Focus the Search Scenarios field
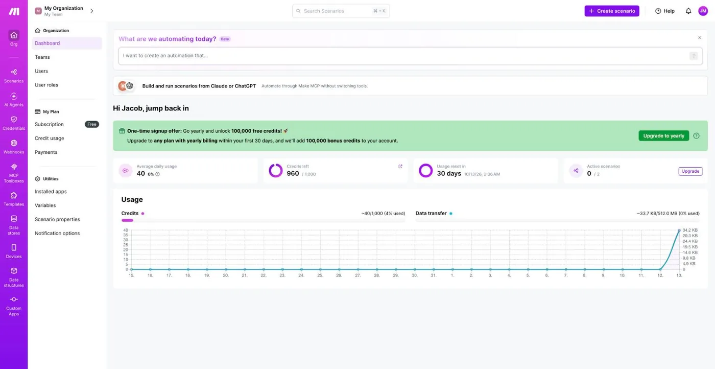Screen dimensions: 715x369 pos(341,11)
